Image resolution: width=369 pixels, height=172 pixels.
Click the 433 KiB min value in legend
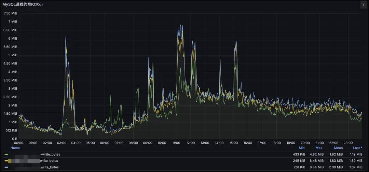tap(299, 155)
